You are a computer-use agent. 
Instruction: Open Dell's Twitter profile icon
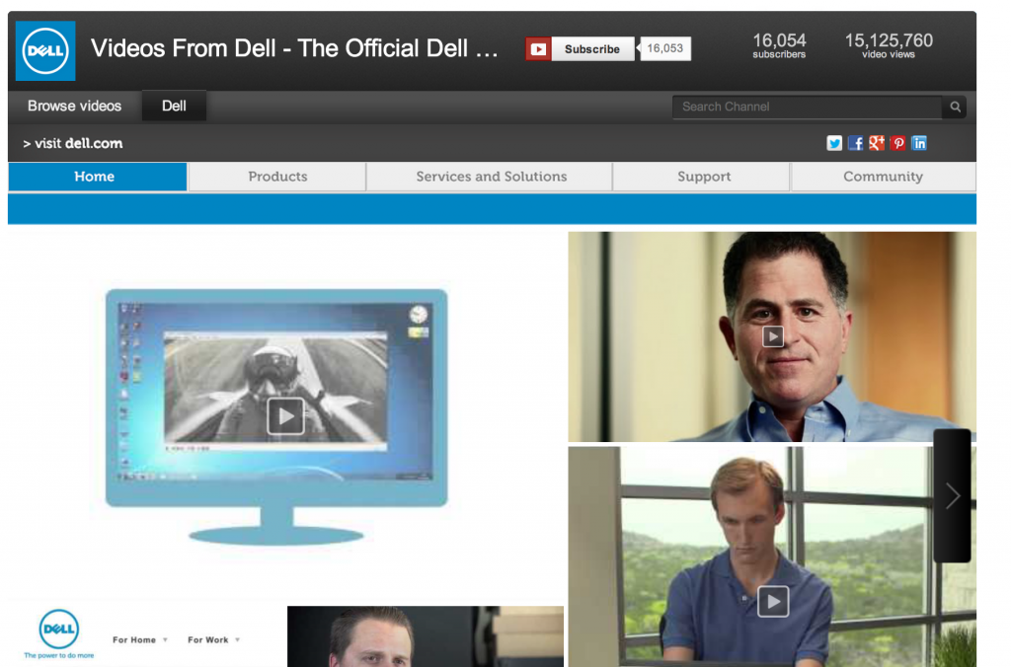pos(834,143)
